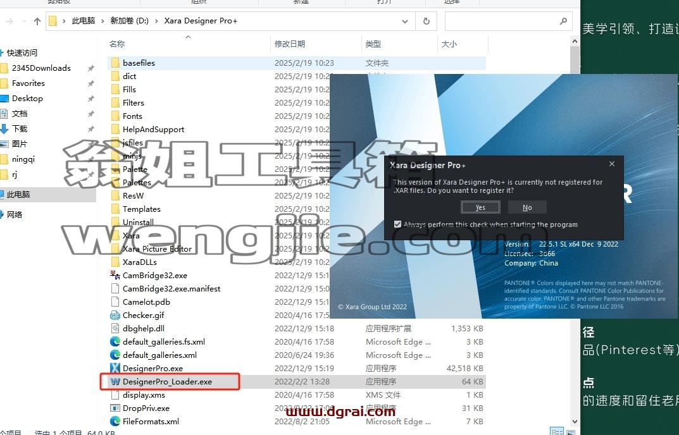Image resolution: width=679 pixels, height=435 pixels.
Task: Select the Fills folder icon
Action: pyautogui.click(x=115, y=90)
